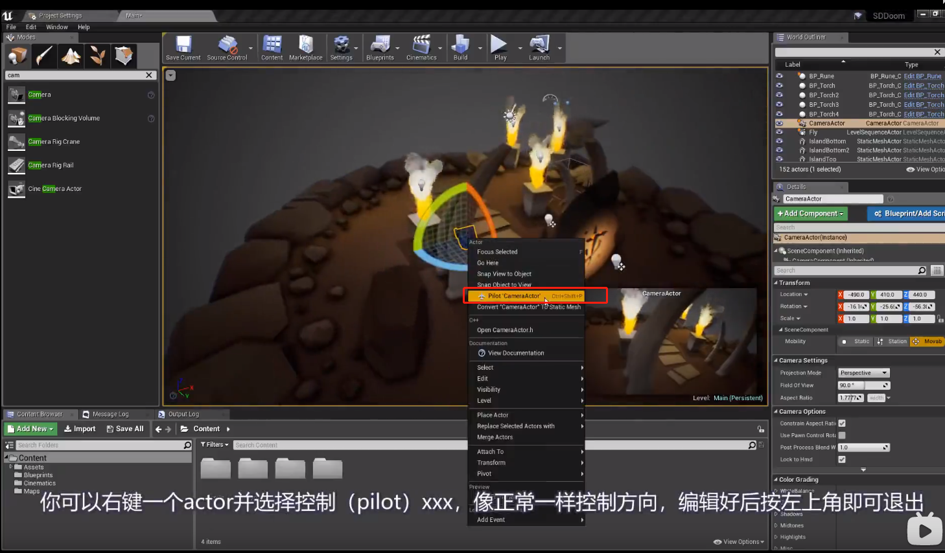
Task: Open the File menu
Action: [11, 27]
